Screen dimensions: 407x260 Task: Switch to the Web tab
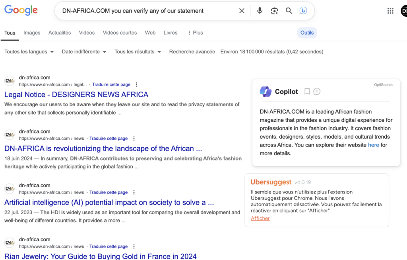pyautogui.click(x=150, y=33)
